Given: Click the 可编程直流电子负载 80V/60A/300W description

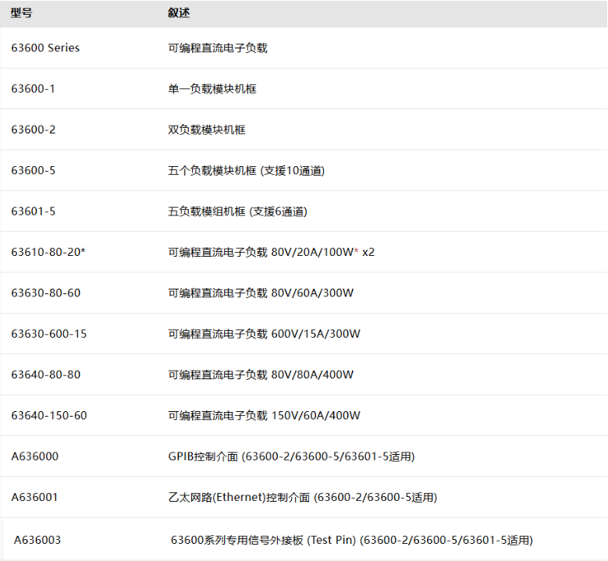Looking at the screenshot, I should click(261, 293).
